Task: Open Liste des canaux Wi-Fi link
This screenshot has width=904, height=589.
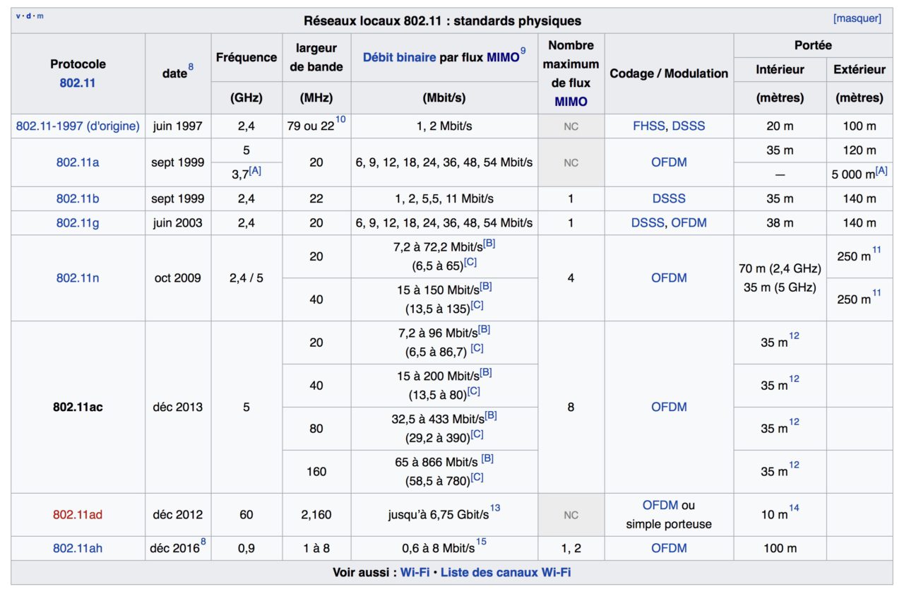Action: coord(506,572)
